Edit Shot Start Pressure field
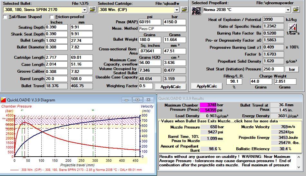The image size is (306, 176). (x=273, y=69)
